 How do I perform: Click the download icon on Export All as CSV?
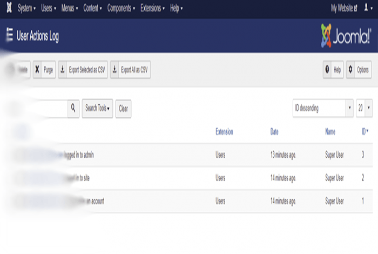pos(115,70)
